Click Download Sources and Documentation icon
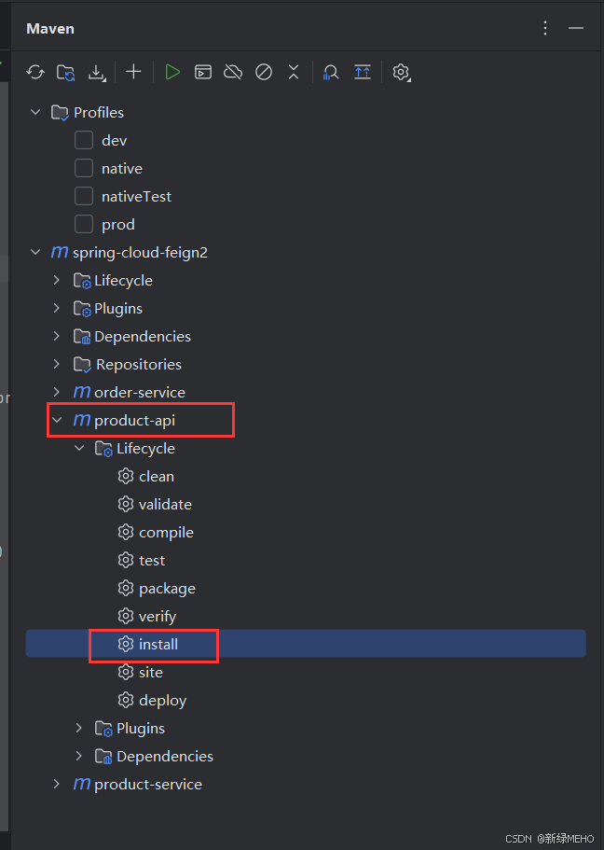 (97, 72)
